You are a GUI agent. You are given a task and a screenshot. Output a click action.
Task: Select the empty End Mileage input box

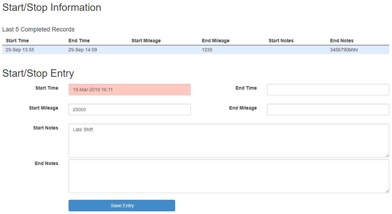pyautogui.click(x=328, y=110)
